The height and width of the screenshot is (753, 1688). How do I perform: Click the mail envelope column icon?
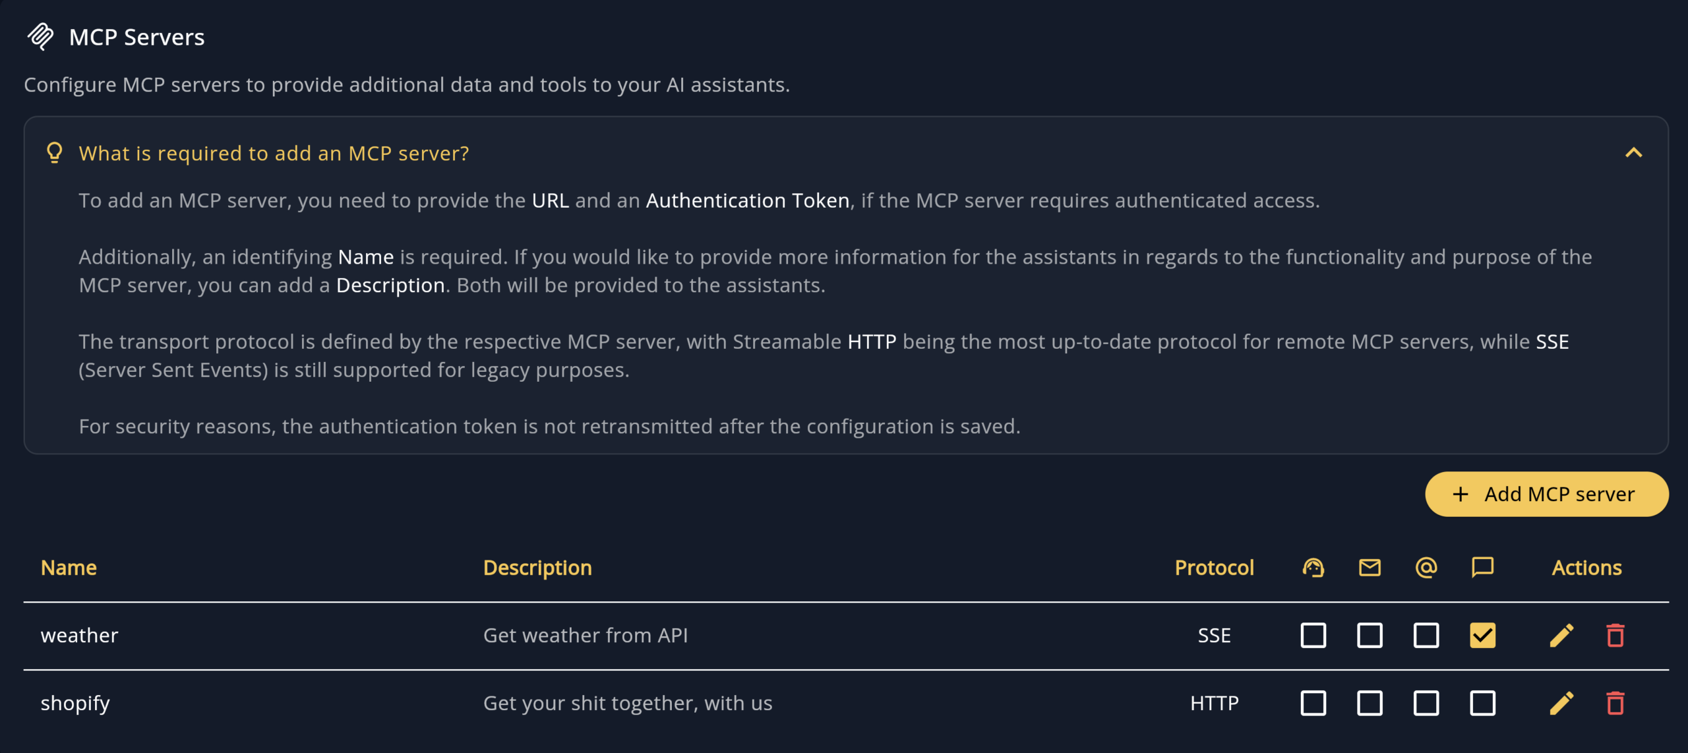(1370, 568)
